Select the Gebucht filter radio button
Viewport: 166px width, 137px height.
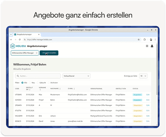coord(38,83)
